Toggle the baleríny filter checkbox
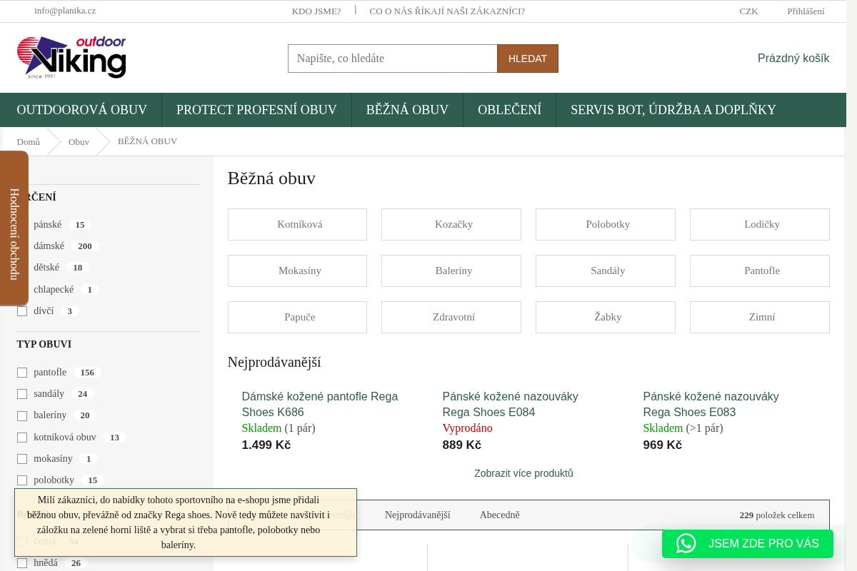Viewport: 857px width, 571px height. tap(22, 415)
